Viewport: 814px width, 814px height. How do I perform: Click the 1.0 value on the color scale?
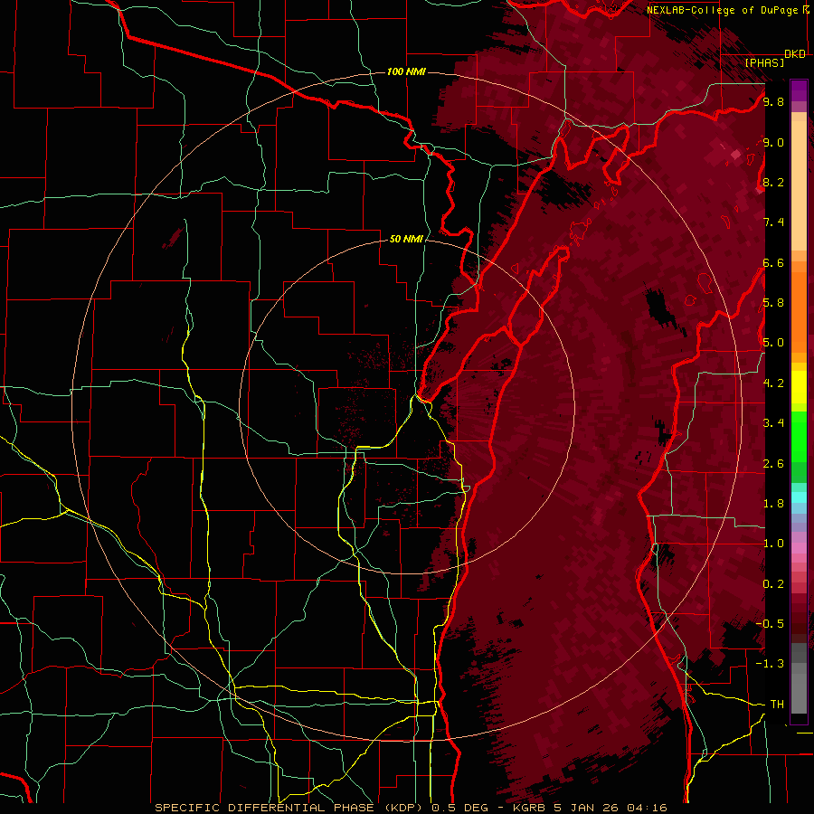(773, 543)
